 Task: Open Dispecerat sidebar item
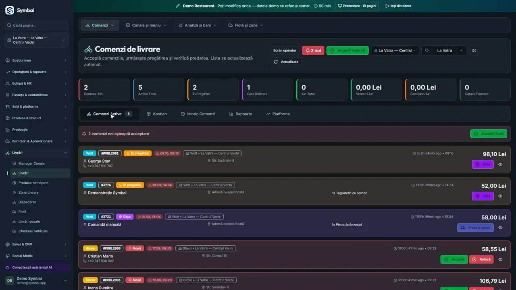click(x=40, y=202)
